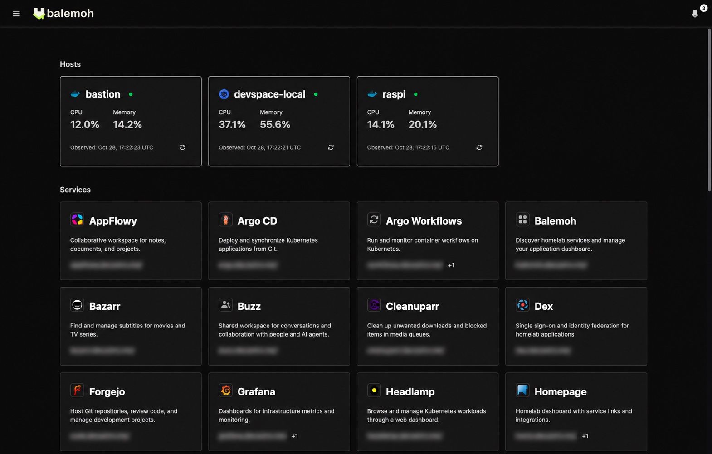The width and height of the screenshot is (712, 454).
Task: Click the Kubernetes icon on devspace-local card
Action: tap(224, 94)
